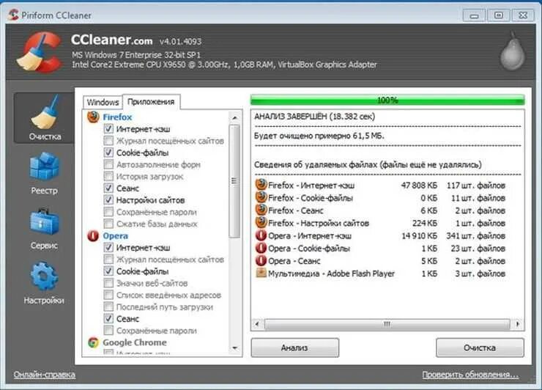Click the Opera icon in application list

pos(93,235)
